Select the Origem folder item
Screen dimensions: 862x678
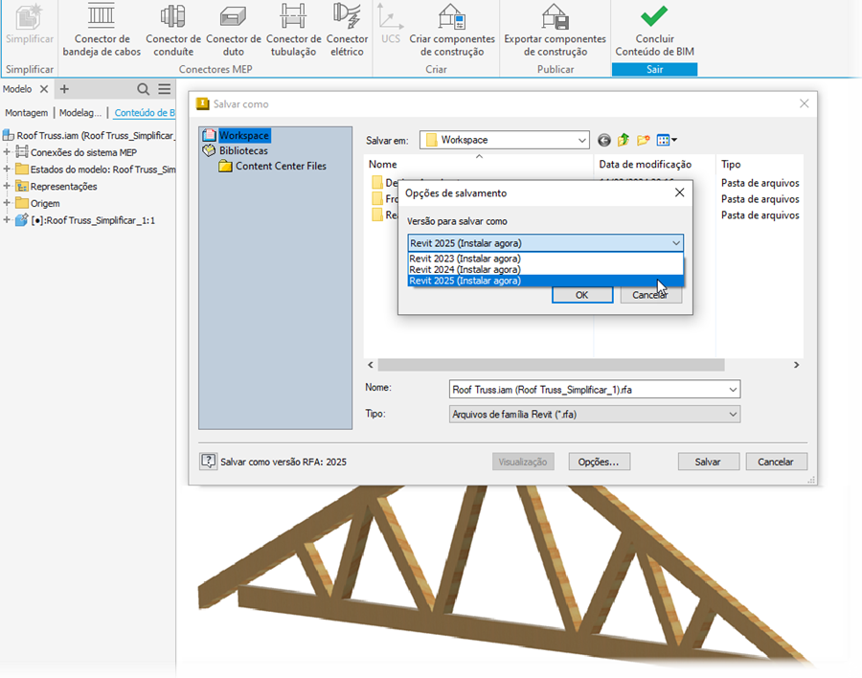(x=44, y=203)
